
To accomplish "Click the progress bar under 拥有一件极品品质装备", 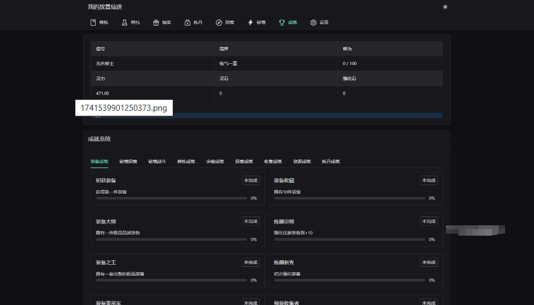I will pyautogui.click(x=171, y=240).
